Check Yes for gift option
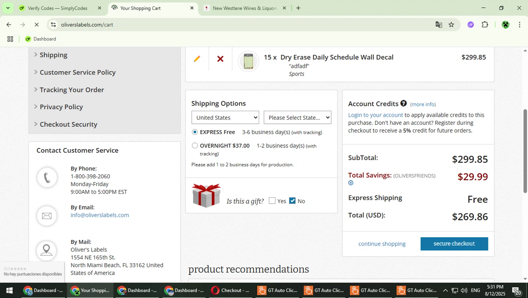The image size is (528, 298). (272, 201)
